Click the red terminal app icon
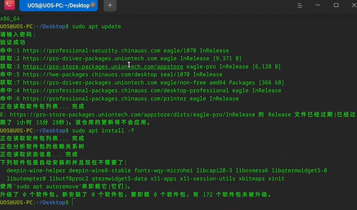Viewport: 357px width, 210px height. tap(9, 5)
